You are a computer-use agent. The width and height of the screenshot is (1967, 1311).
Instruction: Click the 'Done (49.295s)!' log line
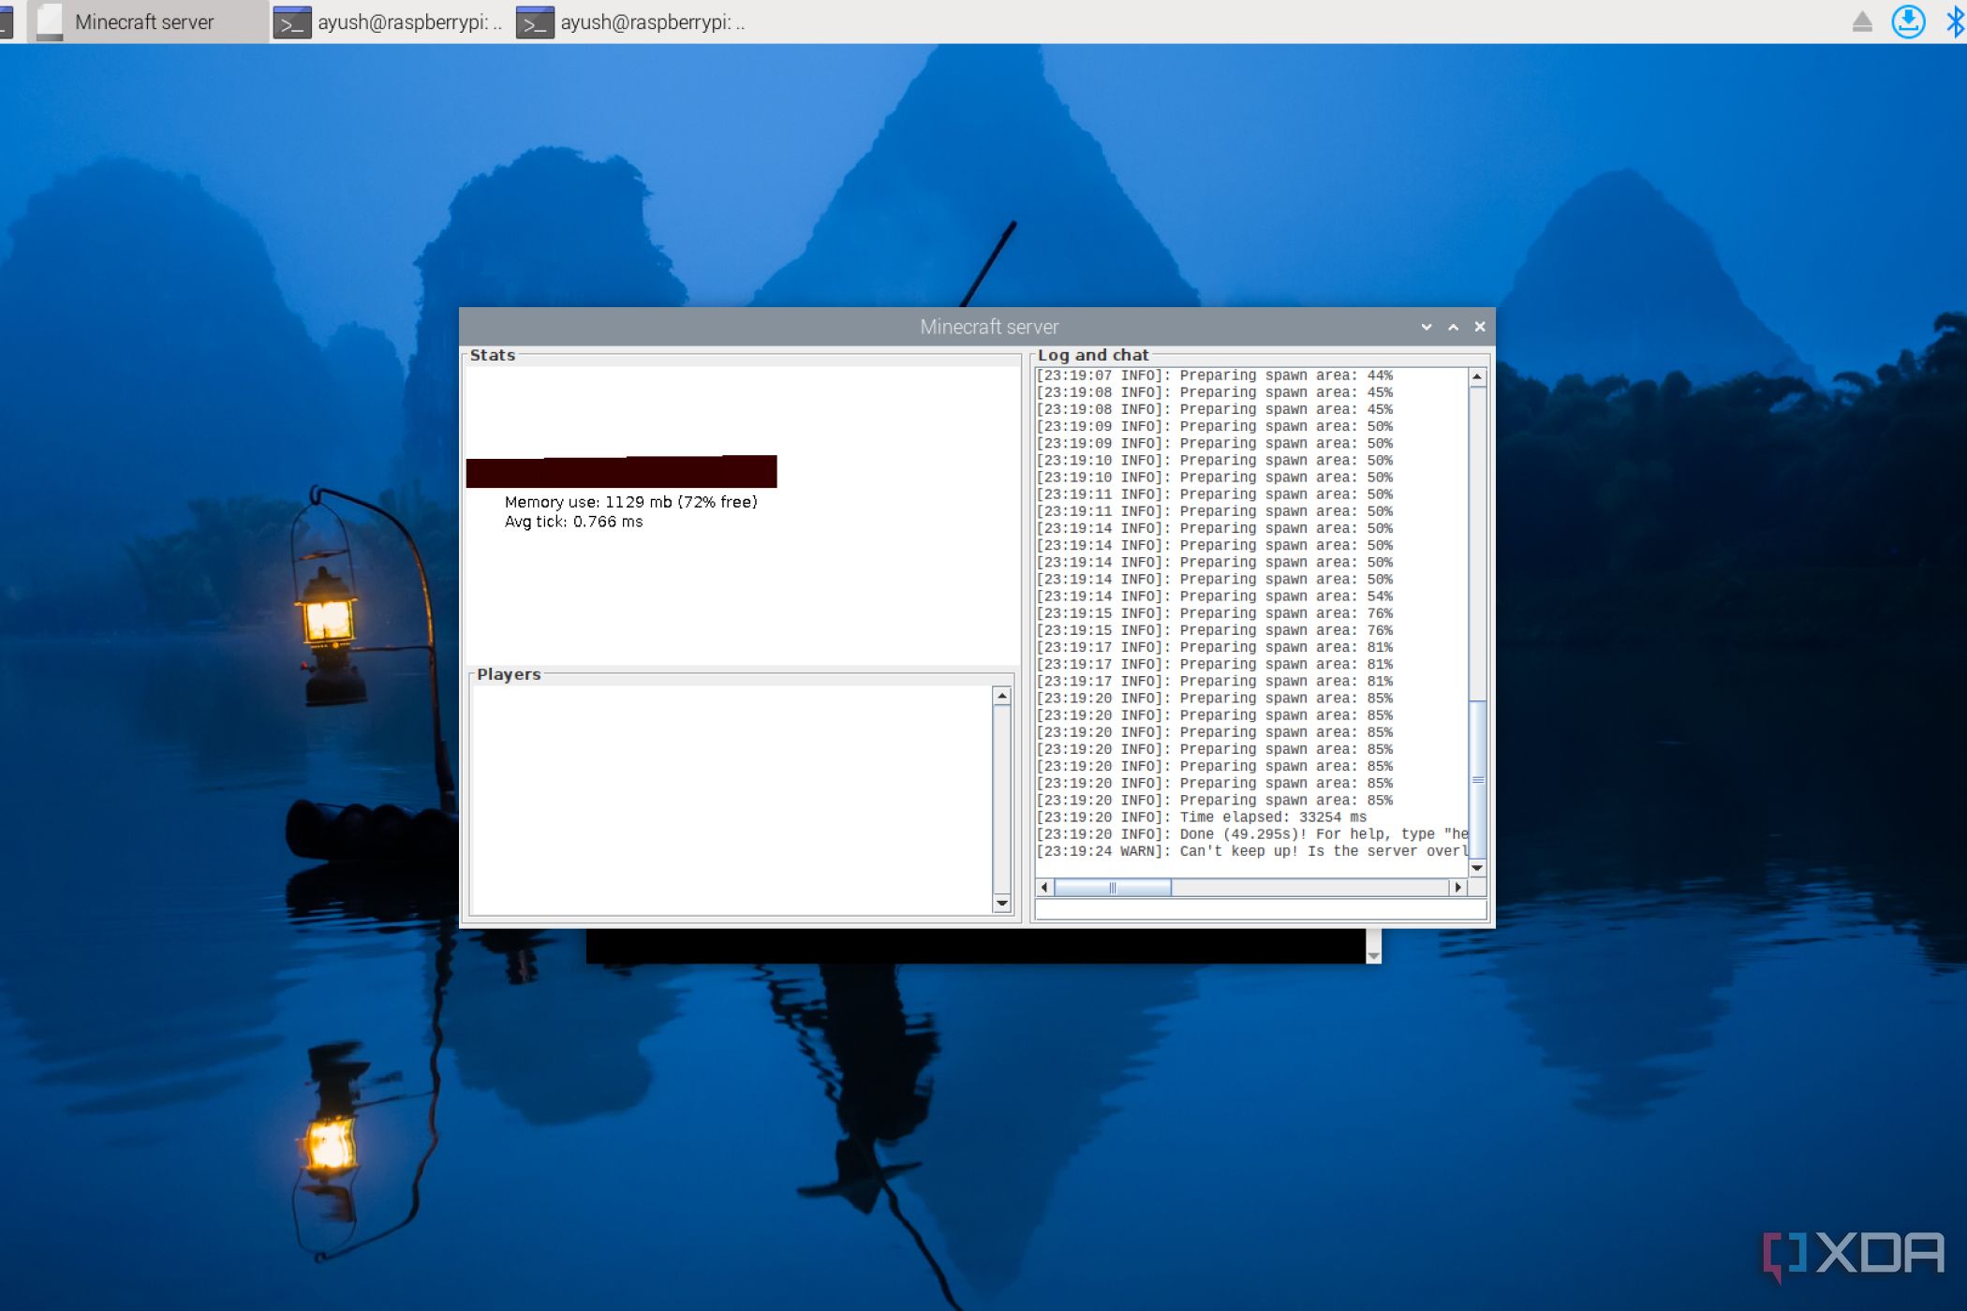click(1251, 834)
